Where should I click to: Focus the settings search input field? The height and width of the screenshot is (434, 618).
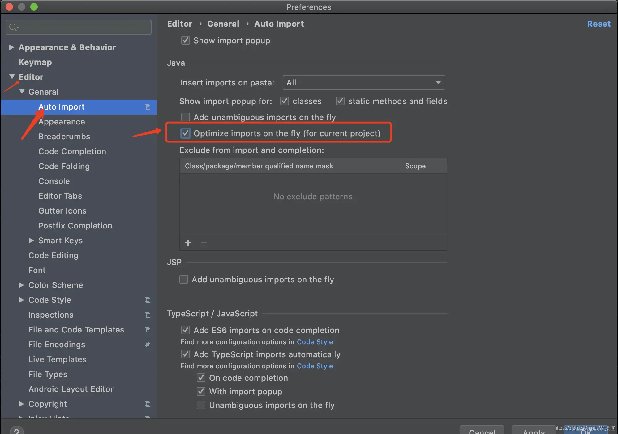84,27
